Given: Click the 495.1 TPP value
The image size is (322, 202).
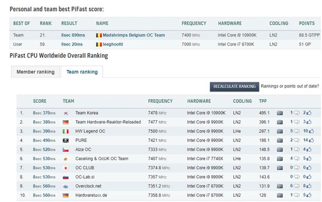Looking at the screenshot, I should point(264,113).
